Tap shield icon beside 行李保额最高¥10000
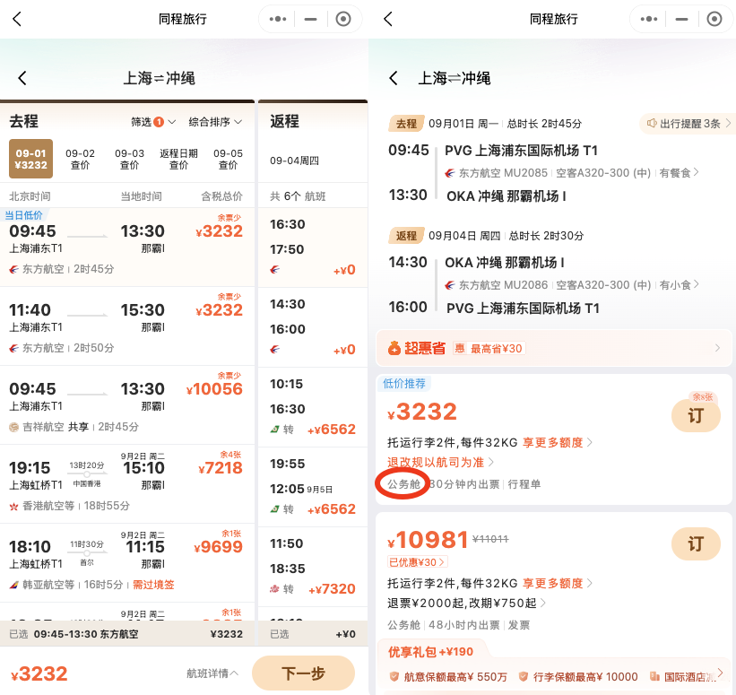 pyautogui.click(x=524, y=677)
